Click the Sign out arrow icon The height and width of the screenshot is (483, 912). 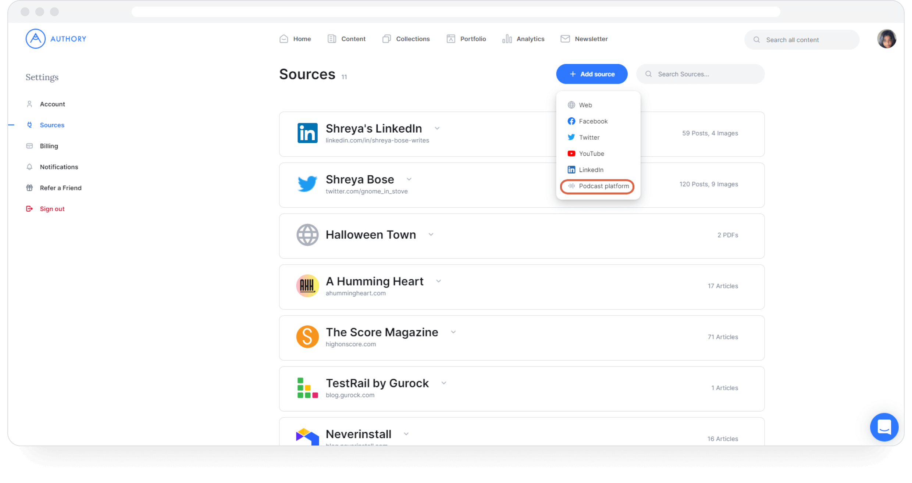(29, 209)
